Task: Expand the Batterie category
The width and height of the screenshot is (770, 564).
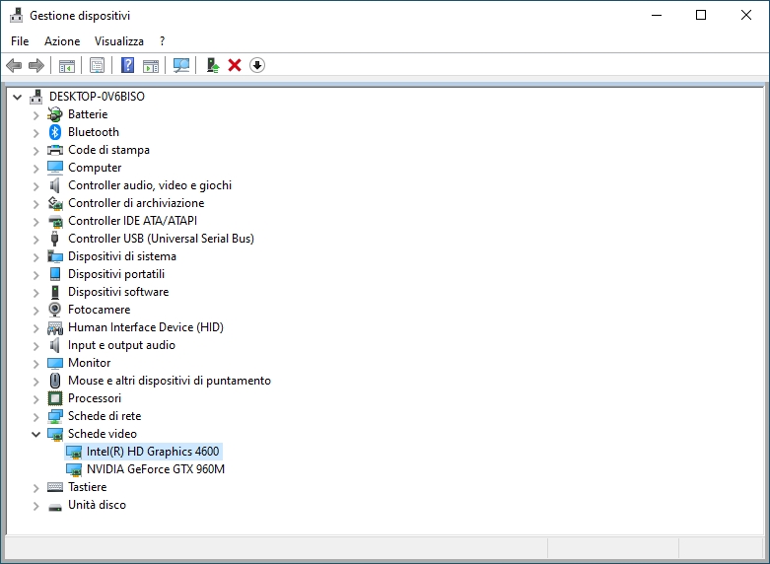Action: tap(35, 115)
